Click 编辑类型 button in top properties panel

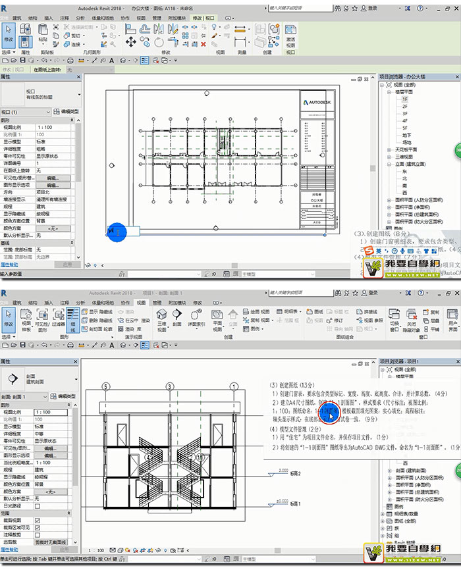(x=67, y=112)
